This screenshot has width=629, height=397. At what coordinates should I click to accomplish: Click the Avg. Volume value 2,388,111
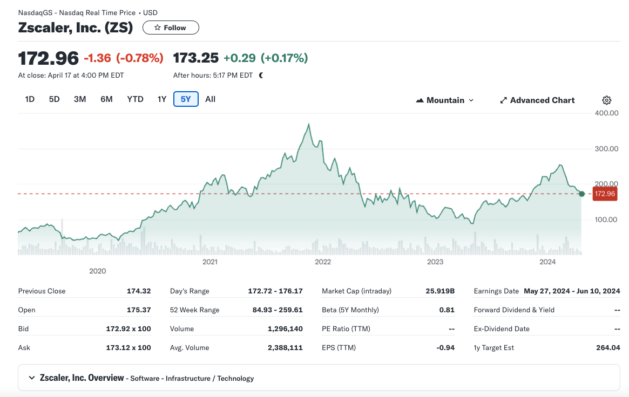pos(285,347)
